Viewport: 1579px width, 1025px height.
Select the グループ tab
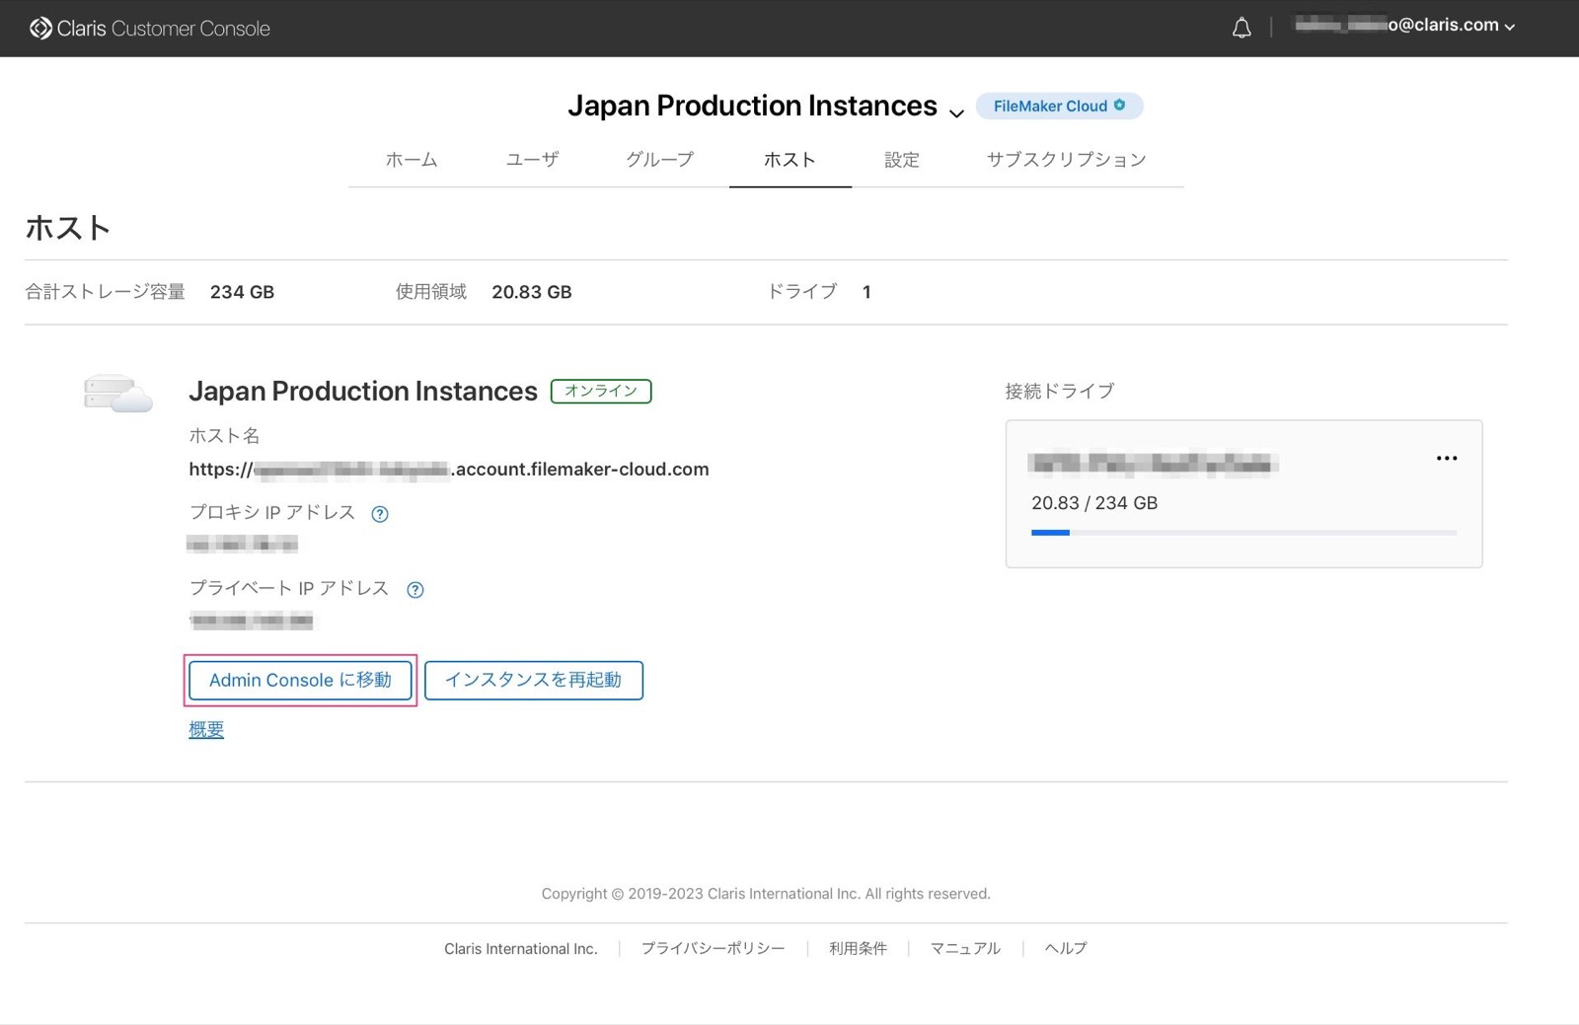coord(659,159)
